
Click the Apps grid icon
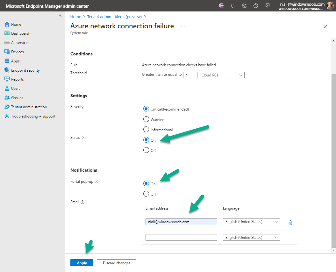7,61
